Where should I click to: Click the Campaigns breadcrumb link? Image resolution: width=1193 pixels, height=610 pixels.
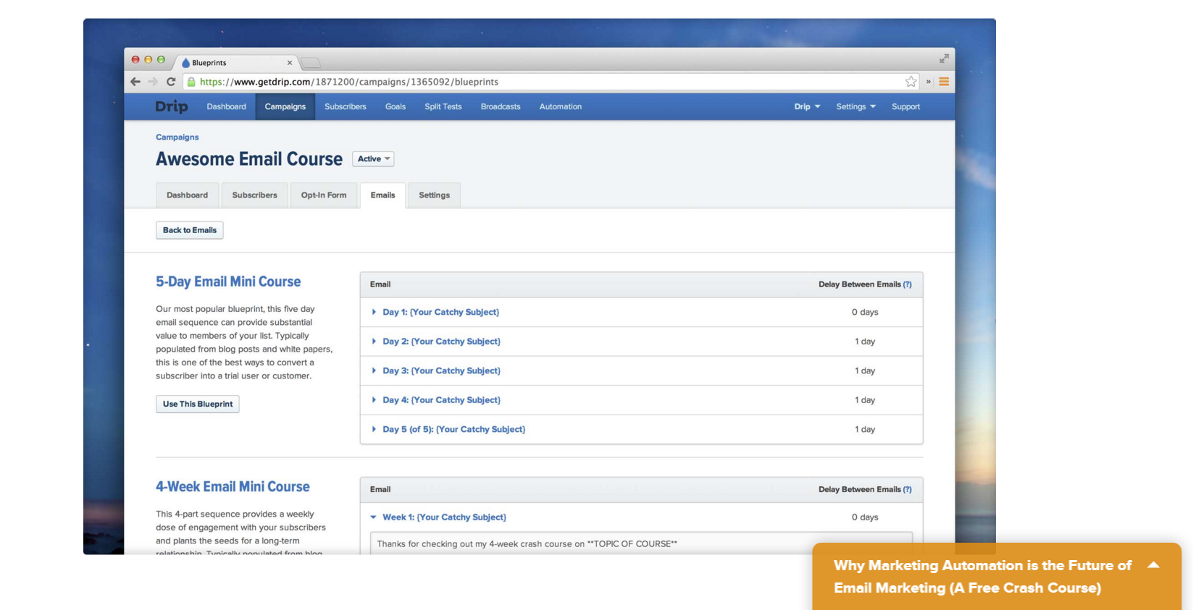click(x=177, y=137)
